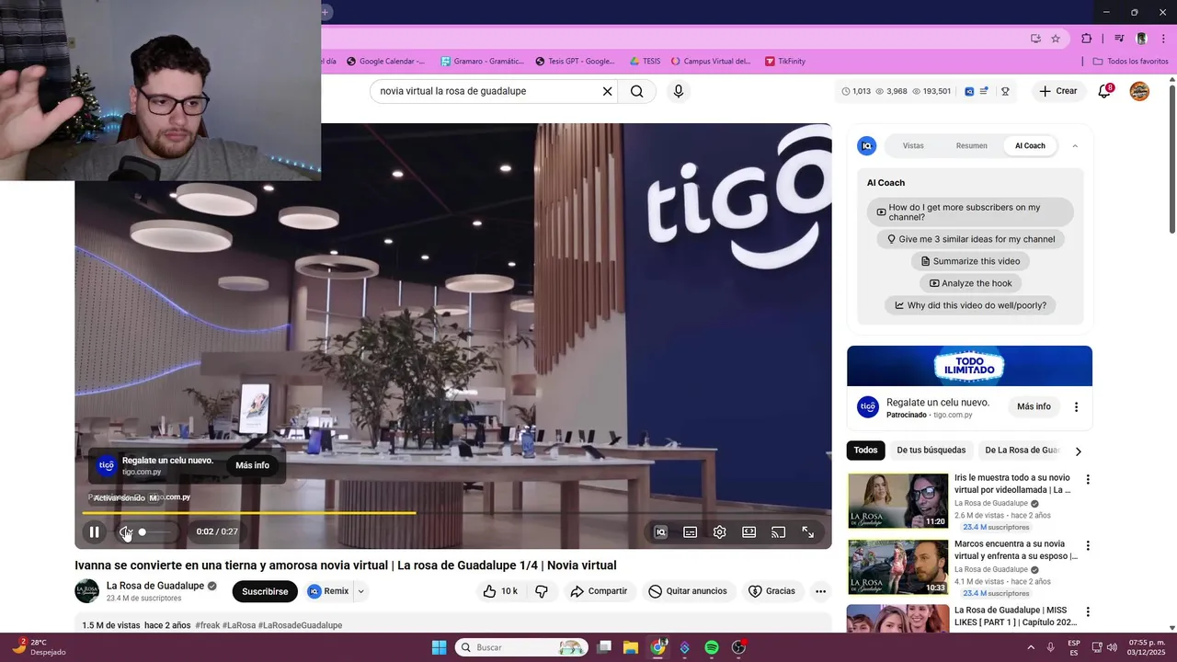
Task: Adjust the player volume slider
Action: (x=154, y=531)
